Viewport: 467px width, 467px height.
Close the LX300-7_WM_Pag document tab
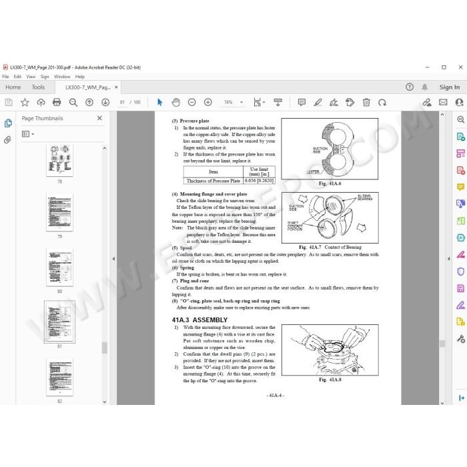(116, 87)
